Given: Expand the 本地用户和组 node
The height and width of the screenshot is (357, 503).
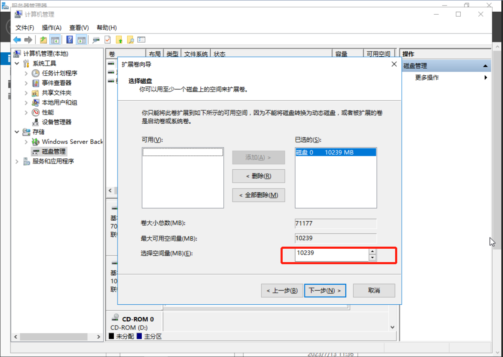Looking at the screenshot, I should pos(26,102).
